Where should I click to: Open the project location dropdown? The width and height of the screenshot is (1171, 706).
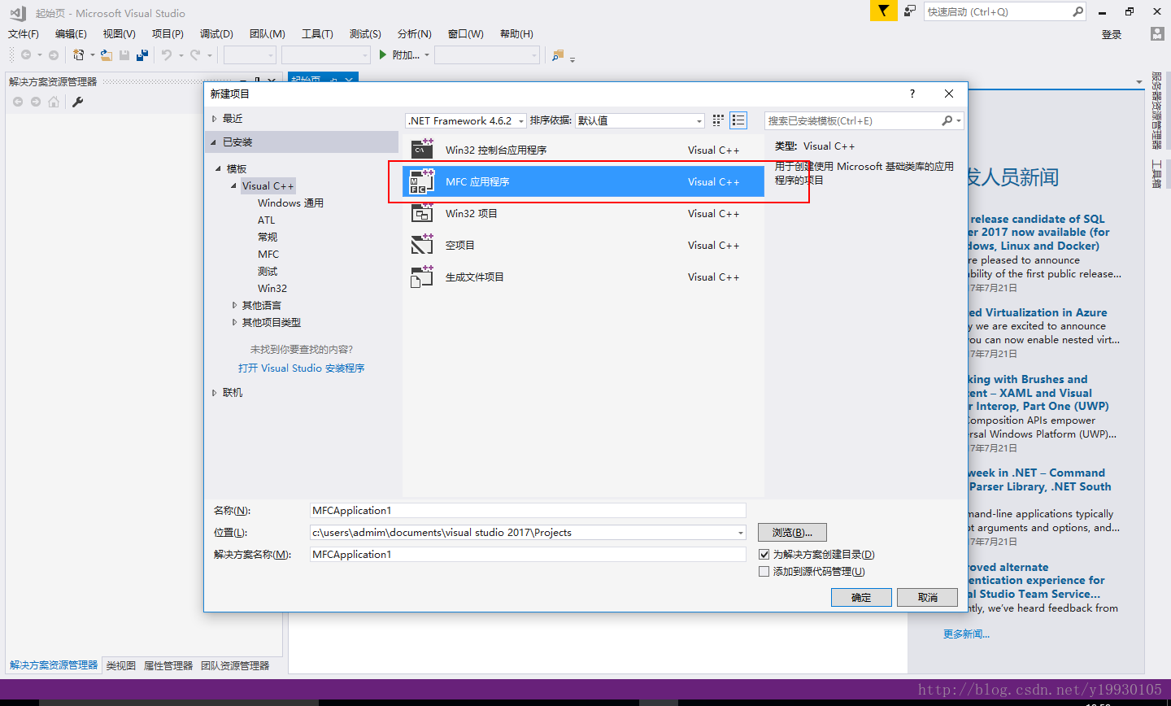click(741, 533)
